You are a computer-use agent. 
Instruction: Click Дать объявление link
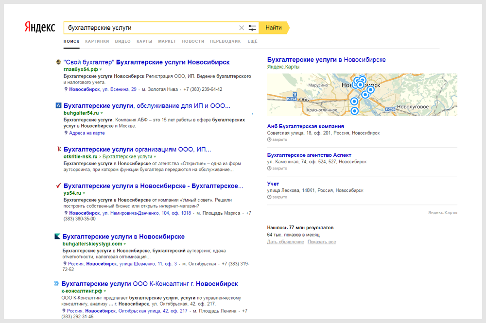[285, 242]
